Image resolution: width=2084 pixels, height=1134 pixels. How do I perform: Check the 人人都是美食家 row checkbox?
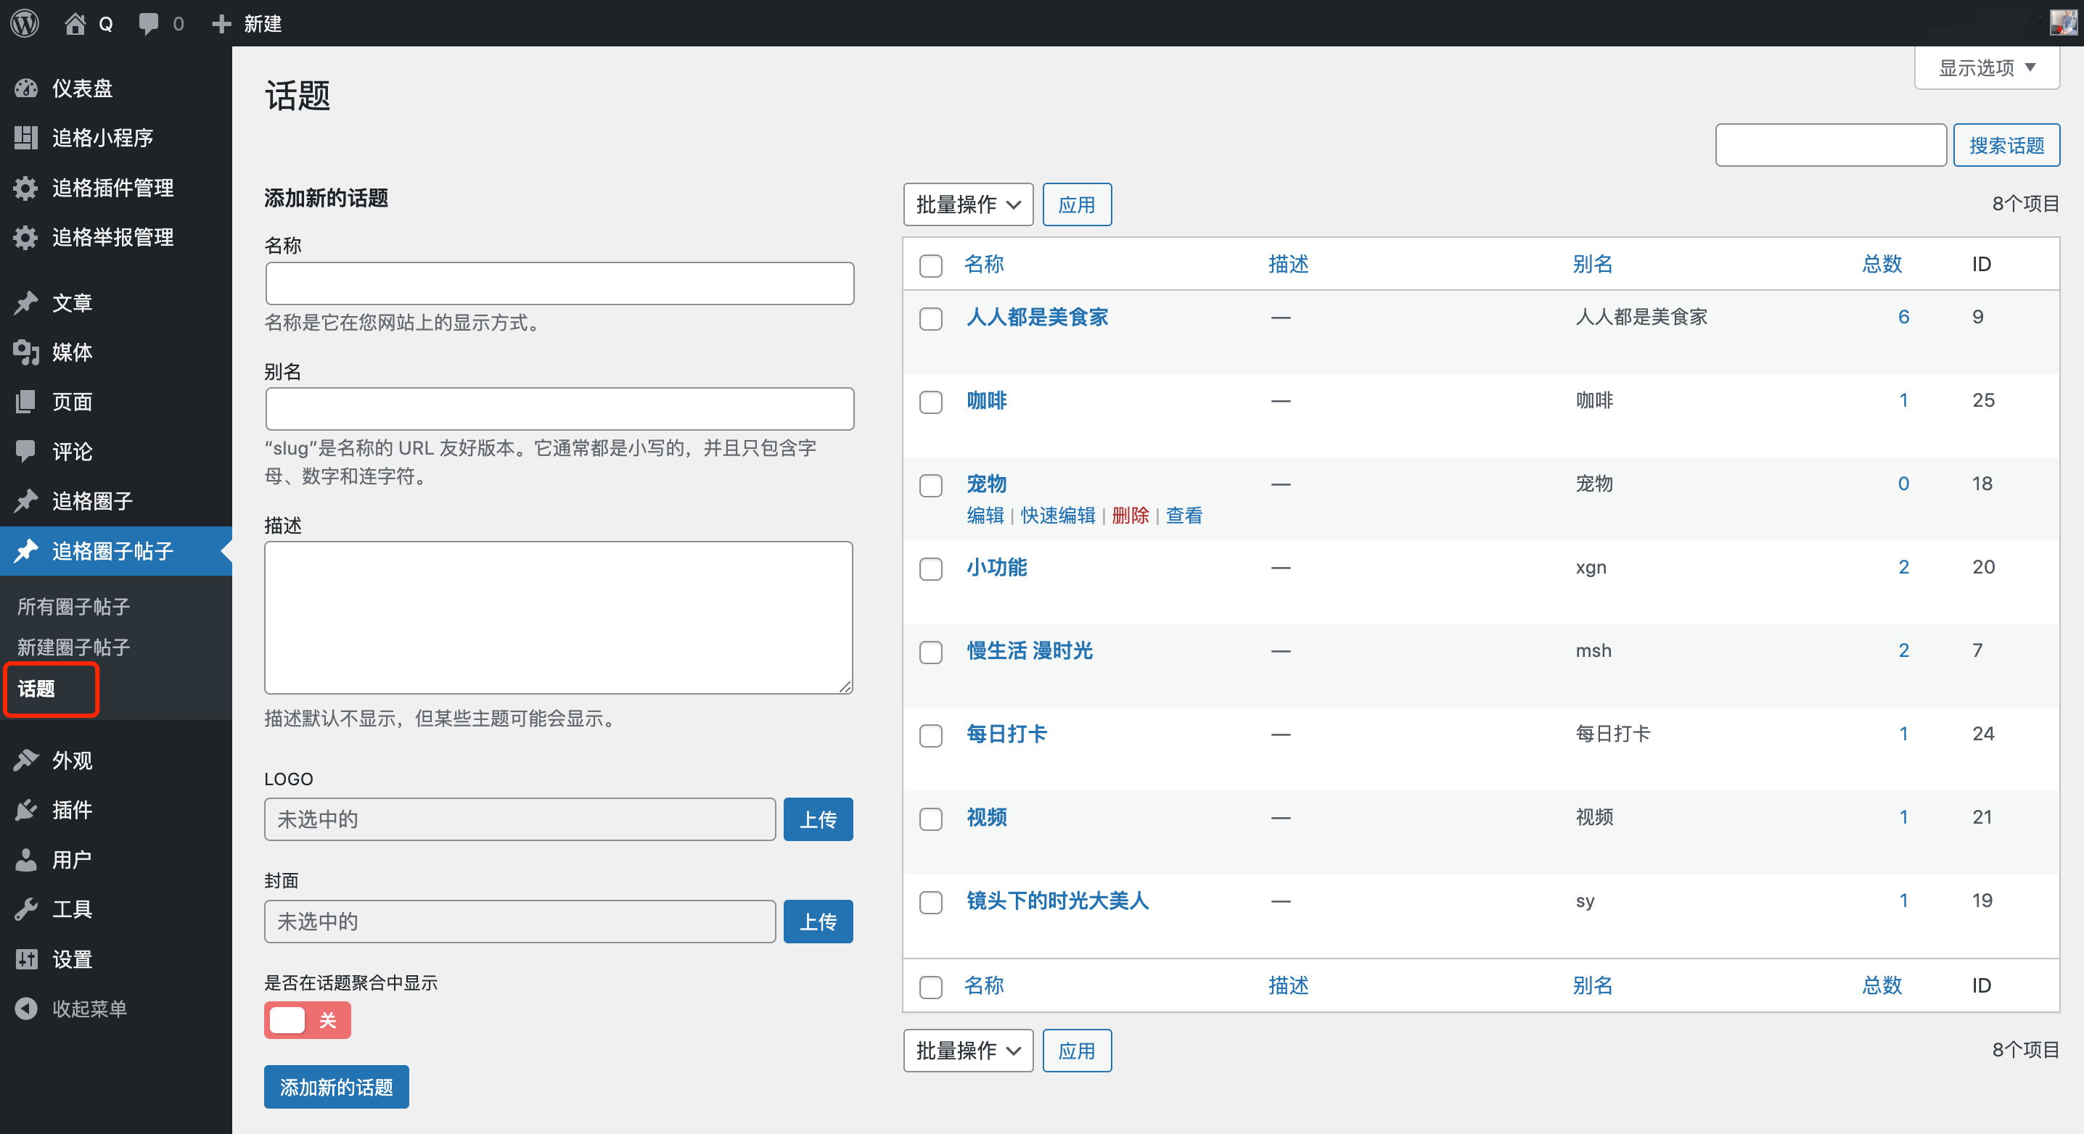click(930, 318)
